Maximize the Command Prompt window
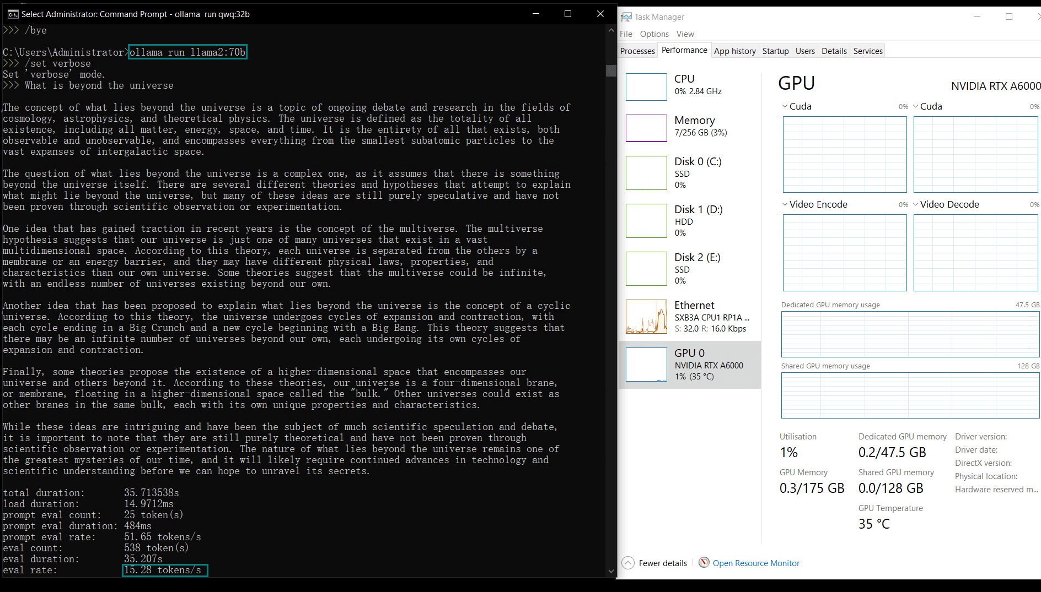This screenshot has height=592, width=1041. [568, 14]
